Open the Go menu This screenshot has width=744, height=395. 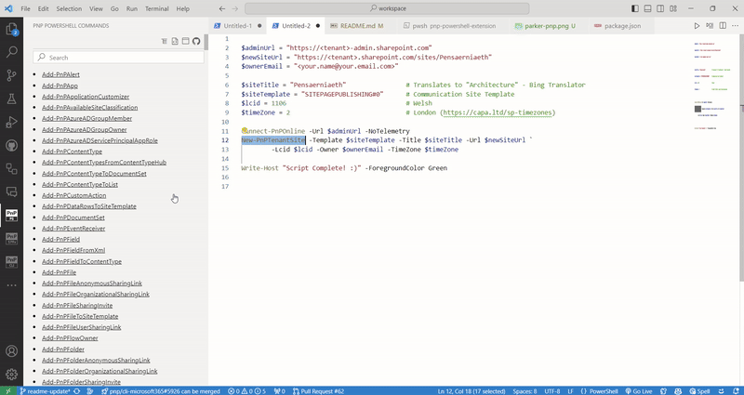click(x=114, y=8)
